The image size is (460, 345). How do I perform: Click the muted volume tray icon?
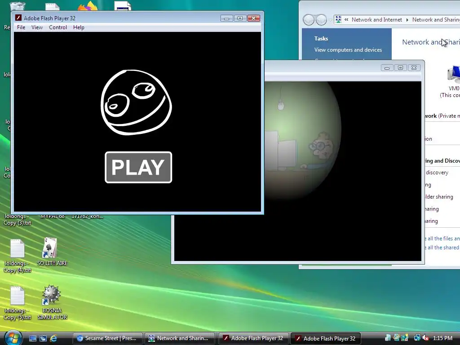click(x=425, y=338)
